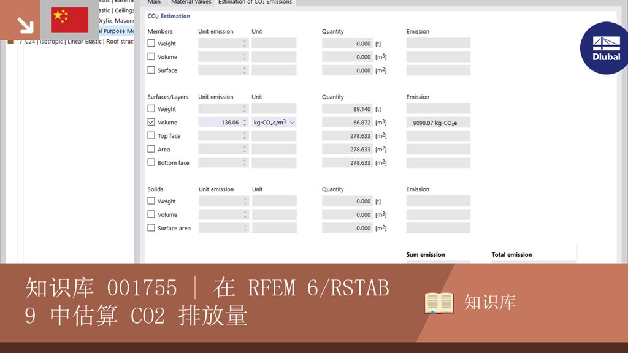This screenshot has width=628, height=353.
Task: Click the 知识库 label beside book icon
Action: [490, 302]
